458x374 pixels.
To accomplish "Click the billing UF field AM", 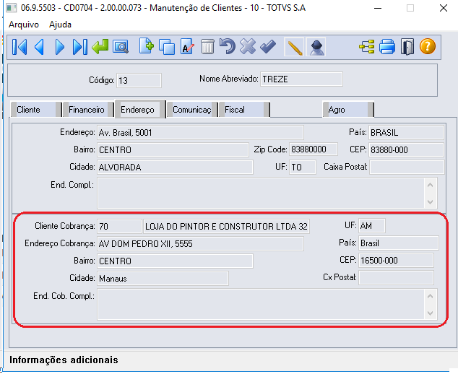I will click(x=372, y=225).
